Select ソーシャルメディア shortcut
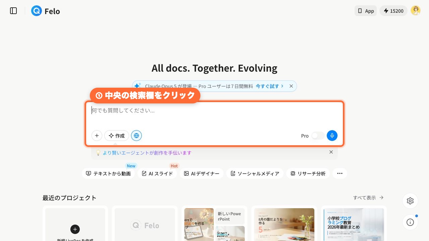The height and width of the screenshot is (241, 429). pyautogui.click(x=255, y=173)
